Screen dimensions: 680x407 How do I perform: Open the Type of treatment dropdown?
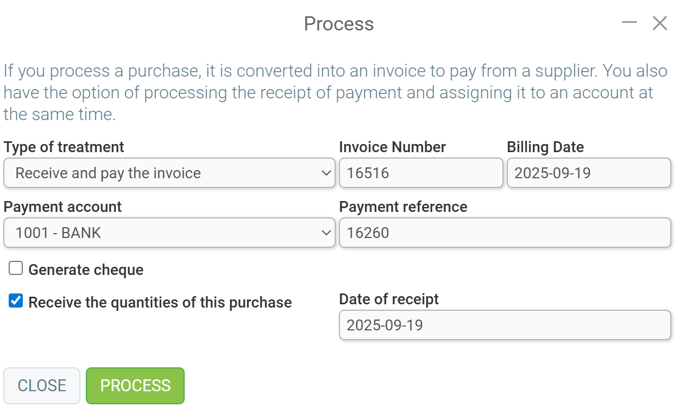pyautogui.click(x=169, y=173)
